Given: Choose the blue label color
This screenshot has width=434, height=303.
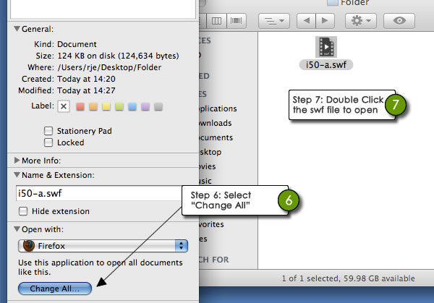Looking at the screenshot, I should pos(132,106).
